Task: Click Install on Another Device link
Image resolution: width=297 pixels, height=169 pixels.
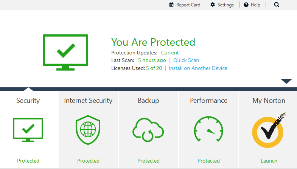Action: point(198,68)
